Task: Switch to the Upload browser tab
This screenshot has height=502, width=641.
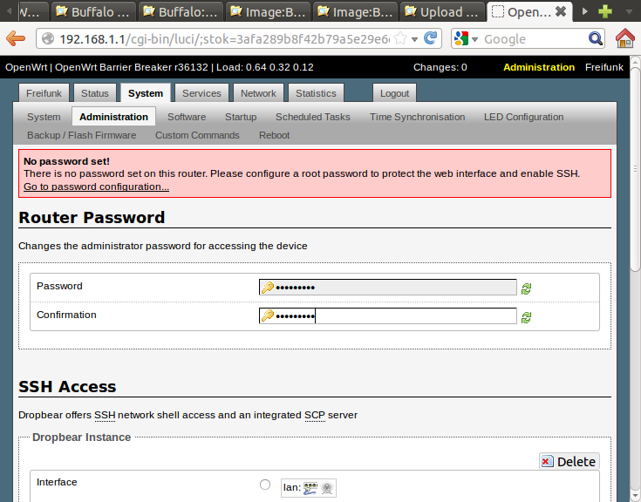Action: point(442,11)
